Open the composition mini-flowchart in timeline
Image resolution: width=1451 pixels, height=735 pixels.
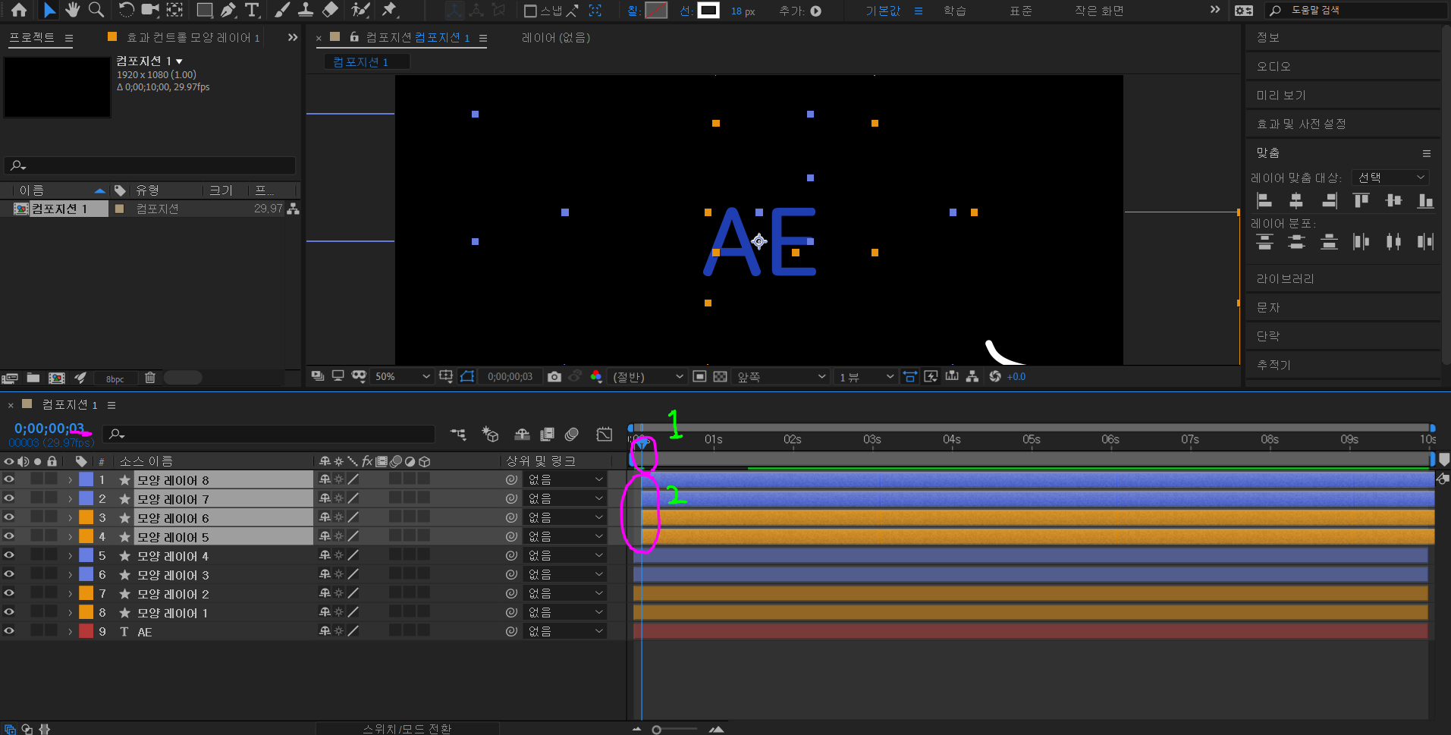pos(457,434)
